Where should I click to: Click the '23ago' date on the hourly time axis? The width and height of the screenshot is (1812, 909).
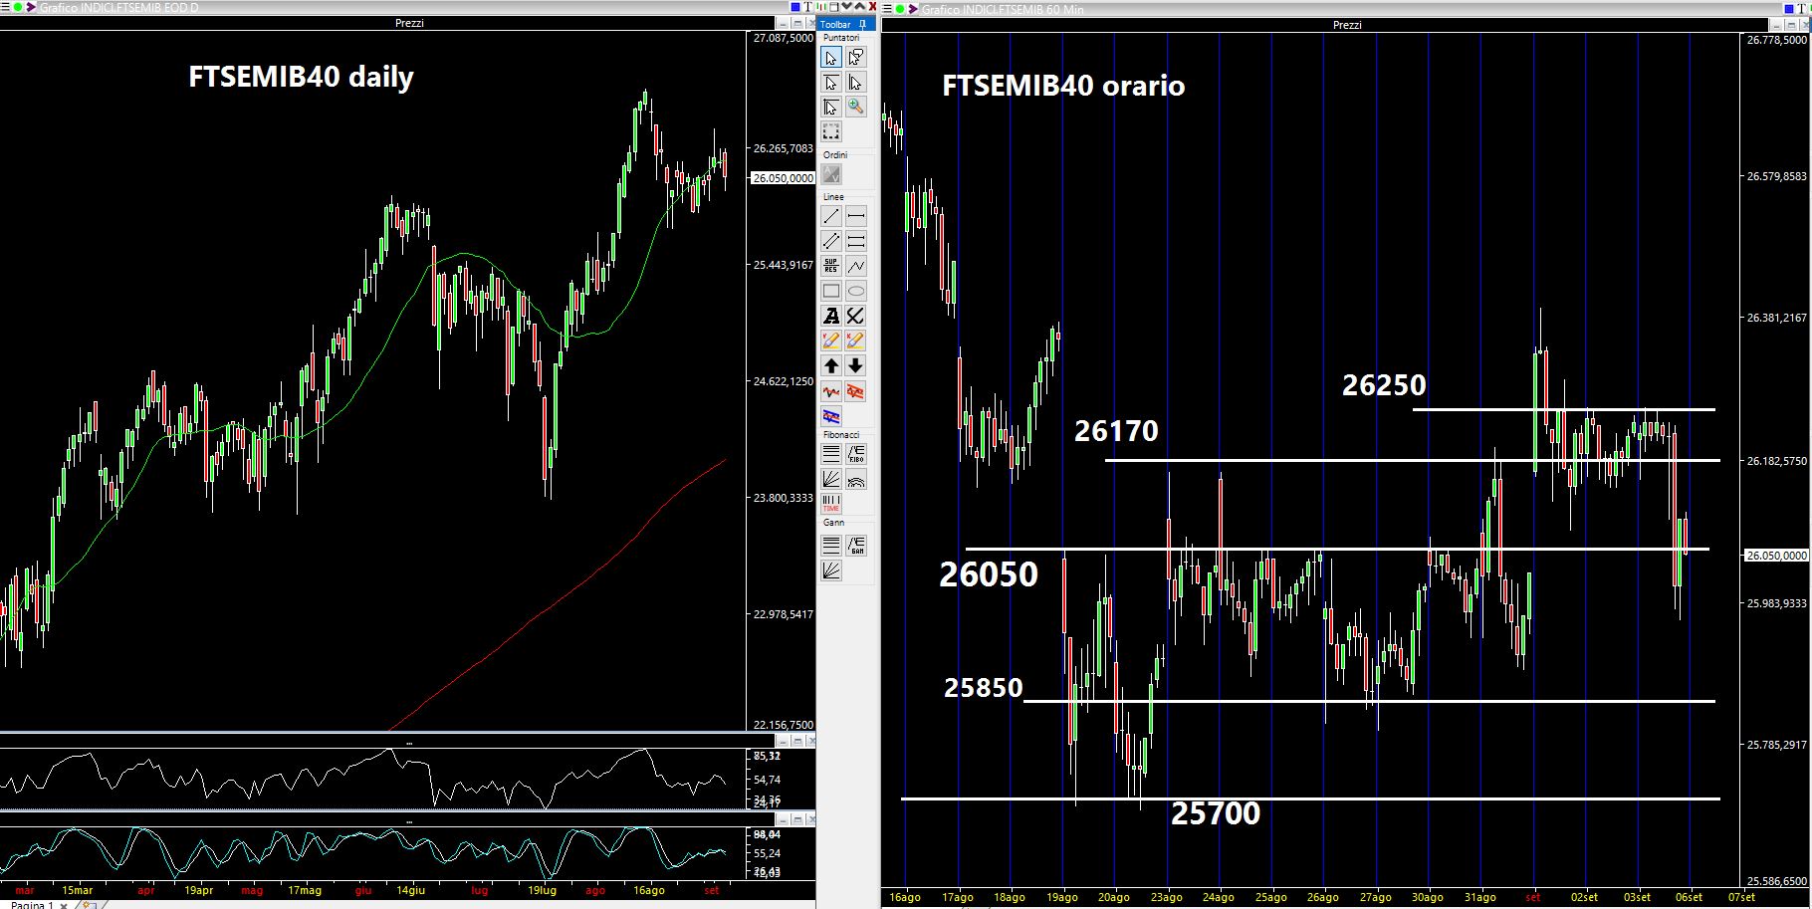1167,897
